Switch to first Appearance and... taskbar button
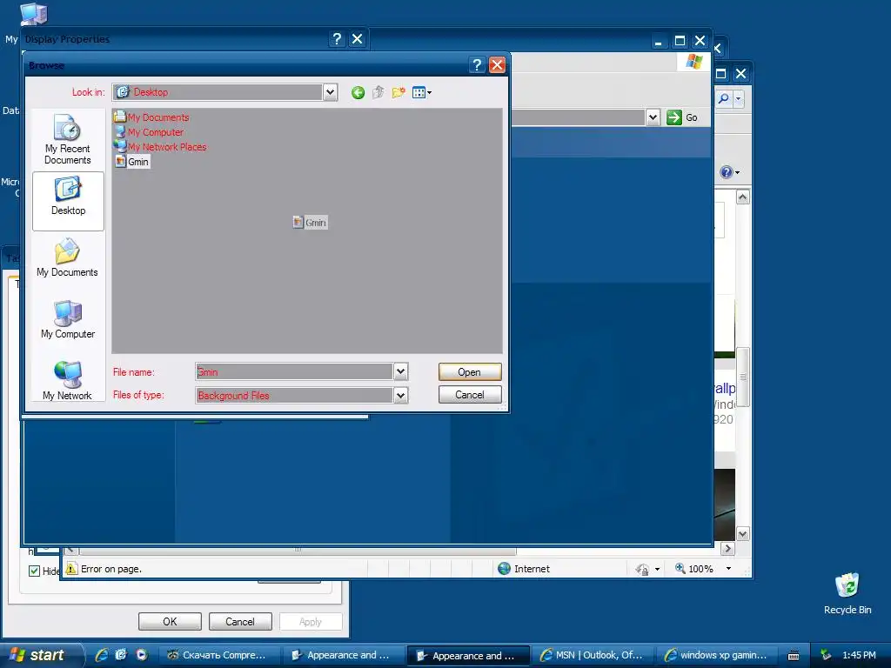This screenshot has height=668, width=891. tap(343, 656)
